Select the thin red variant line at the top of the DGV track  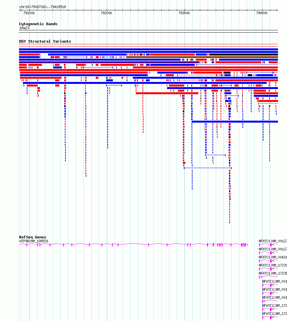(x=149, y=44)
